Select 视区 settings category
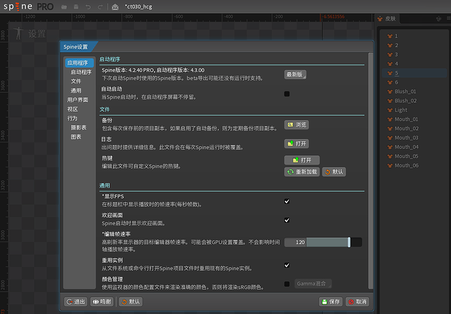This screenshot has width=451, height=314. pos(73,109)
